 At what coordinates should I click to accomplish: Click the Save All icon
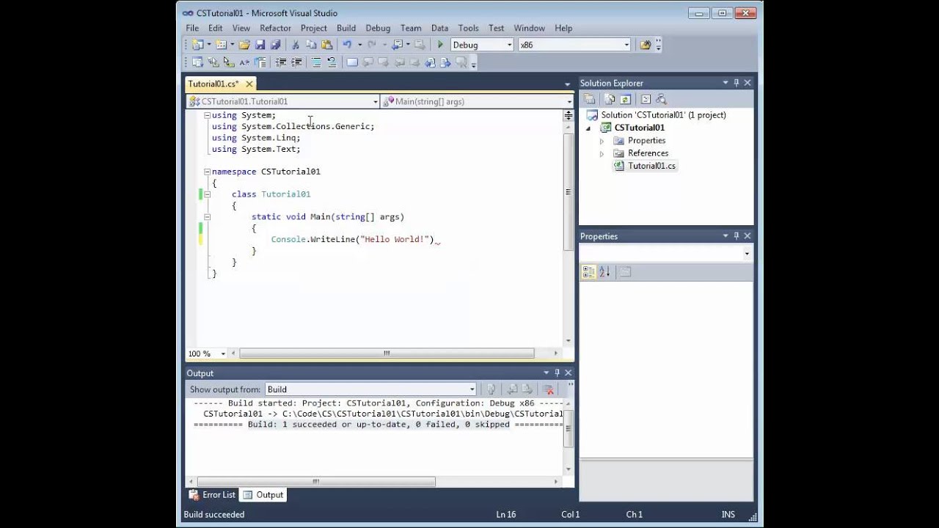click(275, 45)
